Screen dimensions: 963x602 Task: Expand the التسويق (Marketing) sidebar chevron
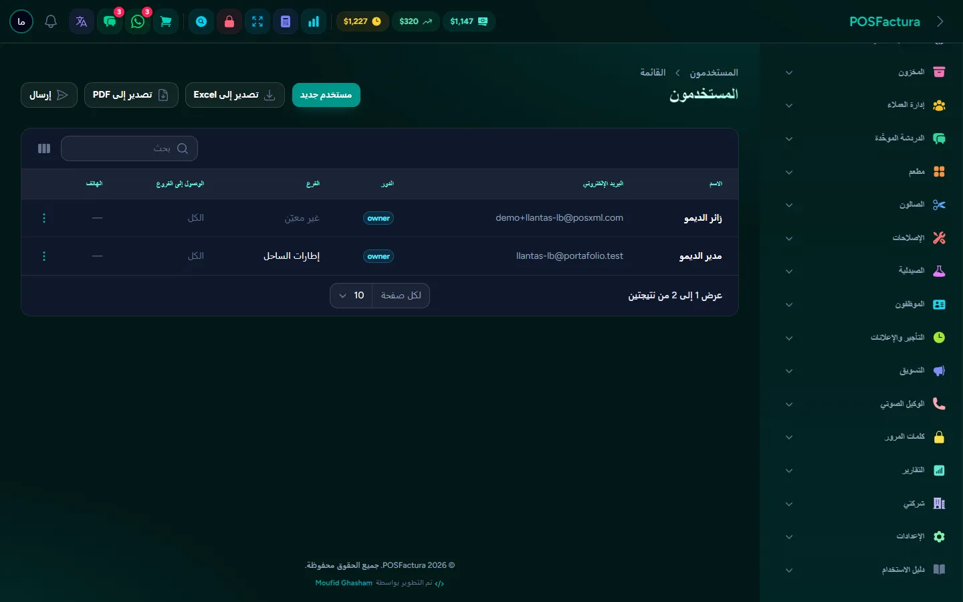pos(789,371)
